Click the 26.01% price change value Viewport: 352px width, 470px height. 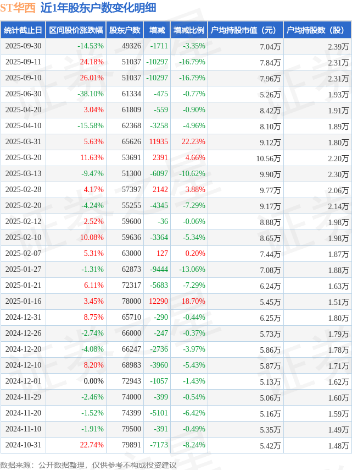click(91, 78)
